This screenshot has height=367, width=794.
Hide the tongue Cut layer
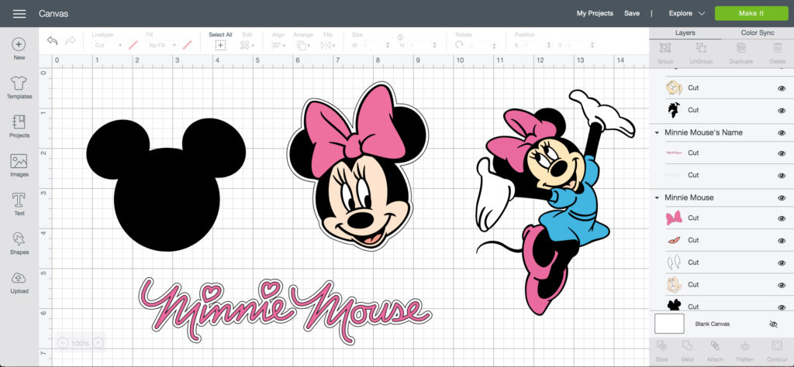(x=782, y=241)
